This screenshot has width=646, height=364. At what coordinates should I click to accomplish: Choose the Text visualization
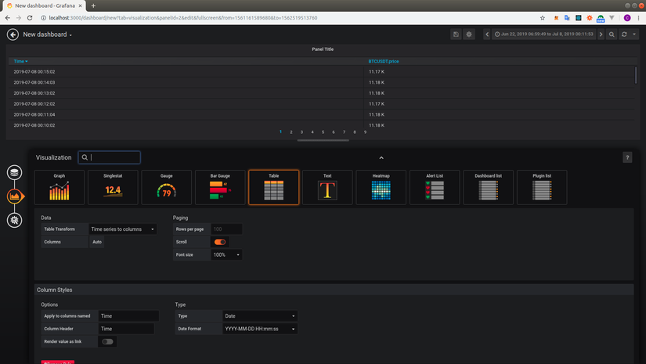[327, 187]
